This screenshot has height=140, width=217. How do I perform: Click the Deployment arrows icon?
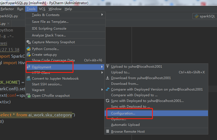pos(28,67)
